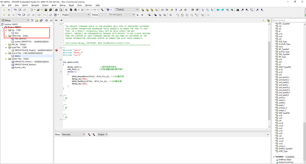Viewport: 306px width, 164px height.
Task: Open the Project combo box in debug toolbar
Action: (x=79, y=15)
